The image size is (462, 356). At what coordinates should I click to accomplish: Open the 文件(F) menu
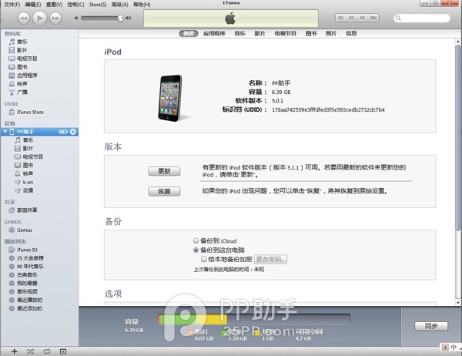pyautogui.click(x=12, y=5)
